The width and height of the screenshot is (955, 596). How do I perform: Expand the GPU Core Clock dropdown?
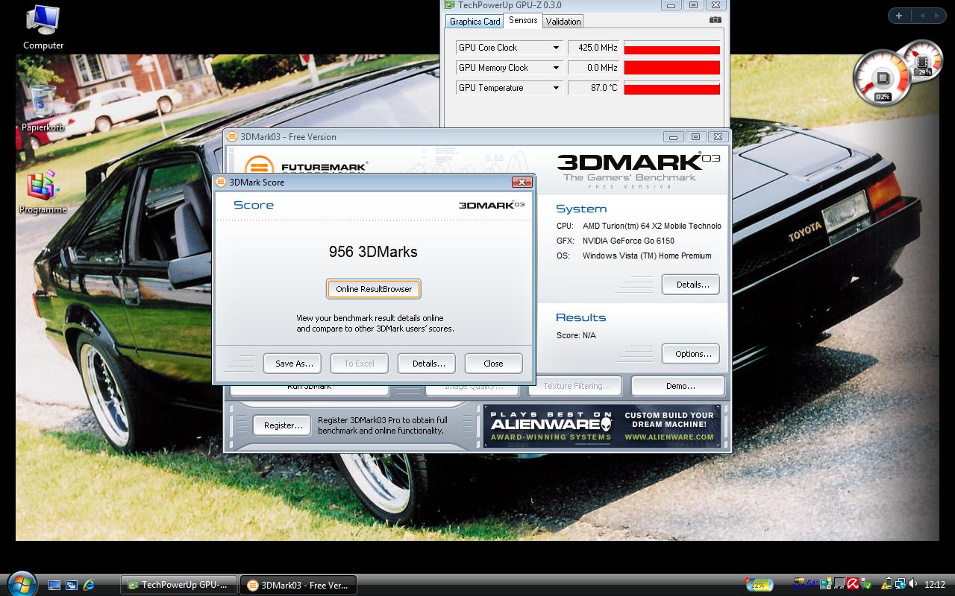point(556,48)
